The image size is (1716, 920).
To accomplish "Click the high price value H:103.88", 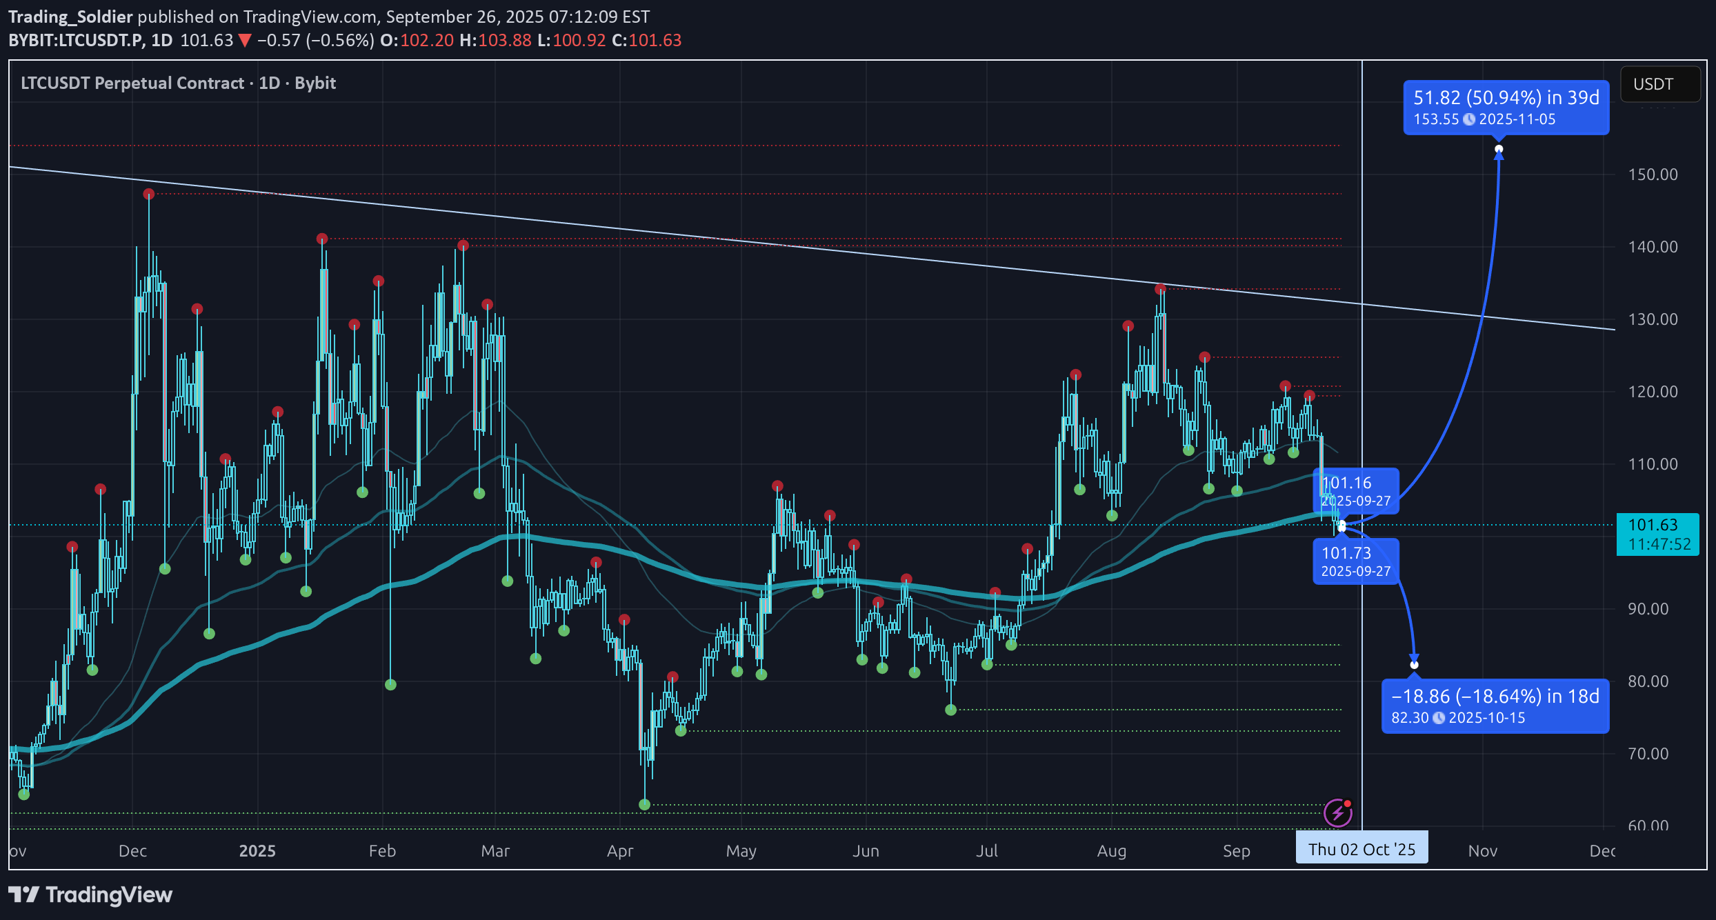I will pyautogui.click(x=495, y=40).
